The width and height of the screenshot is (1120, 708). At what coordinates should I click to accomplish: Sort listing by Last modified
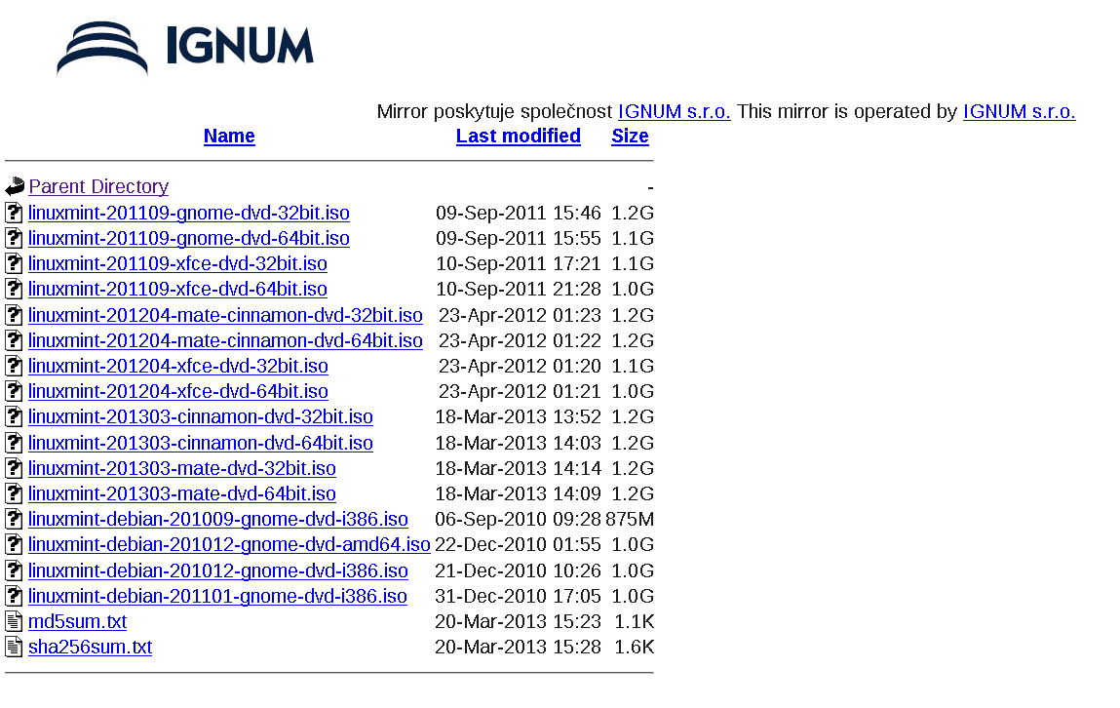pyautogui.click(x=518, y=137)
